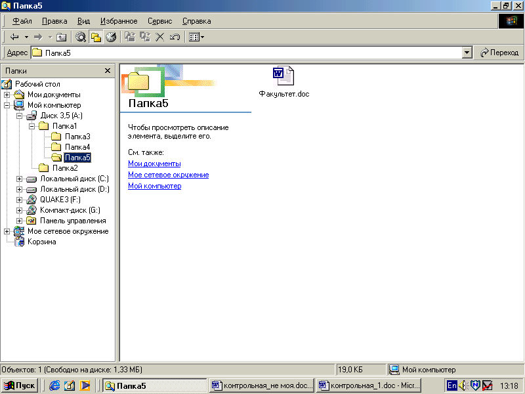Viewport: 525px width, 394px height.
Task: Expand the Локальный диск (C:) node
Action: coord(20,179)
